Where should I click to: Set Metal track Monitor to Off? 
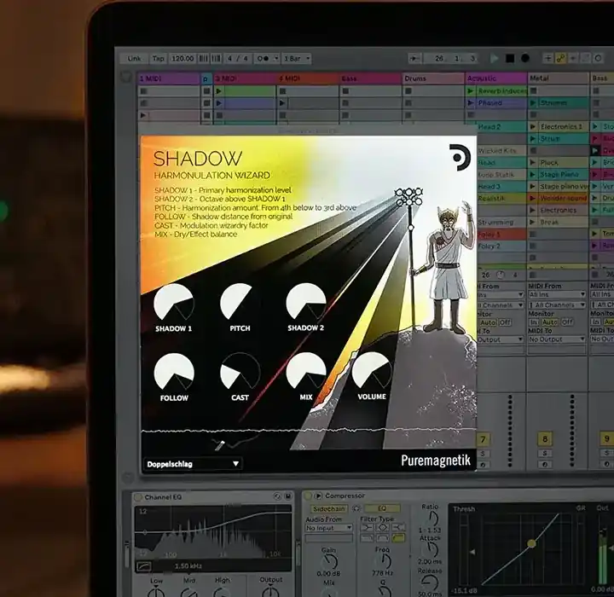tap(567, 322)
